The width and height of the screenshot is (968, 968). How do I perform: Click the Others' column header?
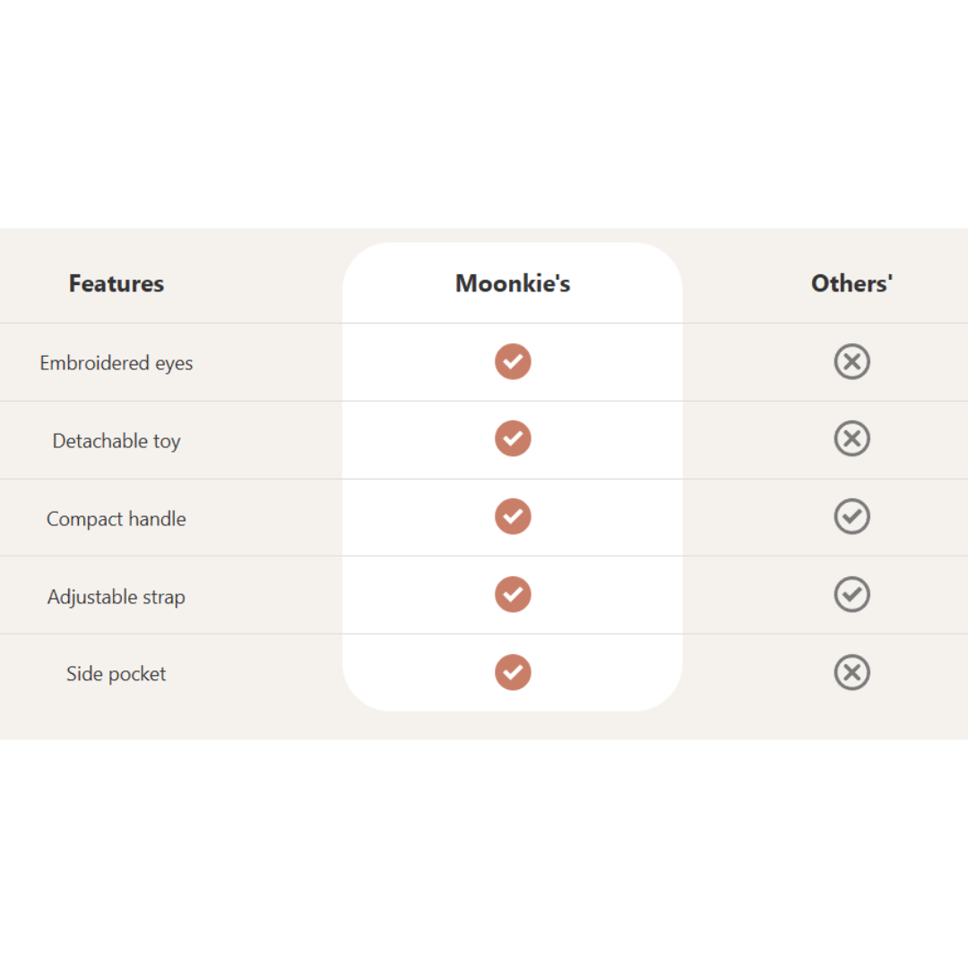(x=851, y=283)
